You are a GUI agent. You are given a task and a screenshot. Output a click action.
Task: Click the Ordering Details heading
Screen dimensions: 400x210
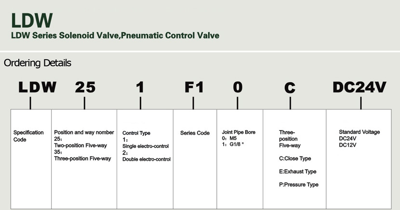point(38,63)
